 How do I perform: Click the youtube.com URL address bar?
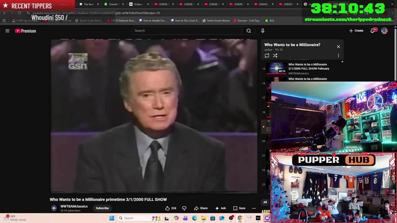[96, 13]
